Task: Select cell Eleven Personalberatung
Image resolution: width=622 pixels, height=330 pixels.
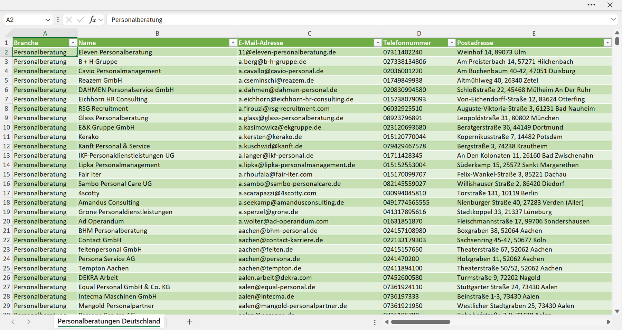Action: (157, 52)
